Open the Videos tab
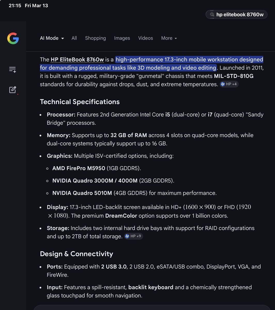The height and width of the screenshot is (310, 275). pyautogui.click(x=145, y=38)
